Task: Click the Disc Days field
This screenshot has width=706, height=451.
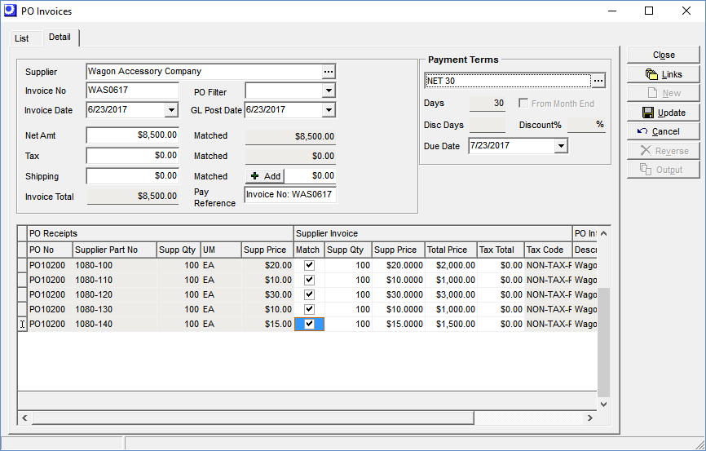Action: point(488,125)
